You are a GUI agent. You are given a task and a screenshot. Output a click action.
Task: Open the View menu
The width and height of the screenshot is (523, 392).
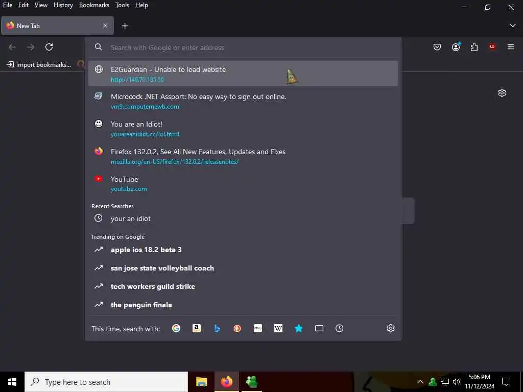pos(41,5)
